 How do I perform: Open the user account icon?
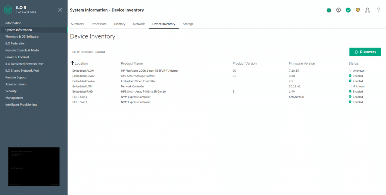click(x=368, y=10)
